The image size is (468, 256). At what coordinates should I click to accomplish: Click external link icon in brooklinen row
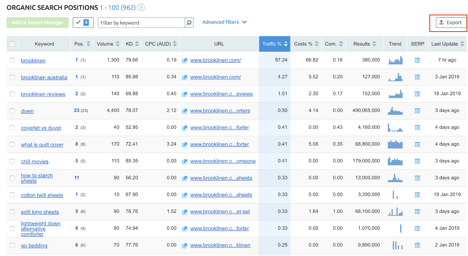coord(185,61)
